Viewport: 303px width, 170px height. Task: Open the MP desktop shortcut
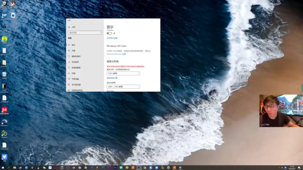click(4, 16)
